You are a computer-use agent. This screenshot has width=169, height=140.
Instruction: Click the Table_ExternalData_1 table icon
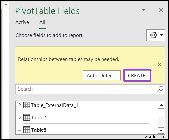[x=27, y=105]
